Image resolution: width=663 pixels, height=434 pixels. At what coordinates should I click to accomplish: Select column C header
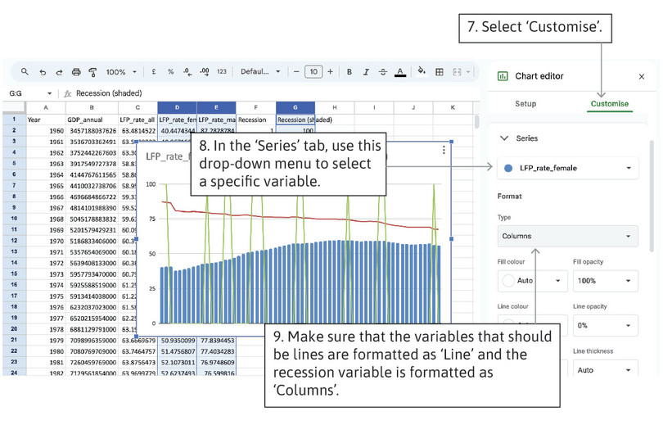click(x=138, y=107)
